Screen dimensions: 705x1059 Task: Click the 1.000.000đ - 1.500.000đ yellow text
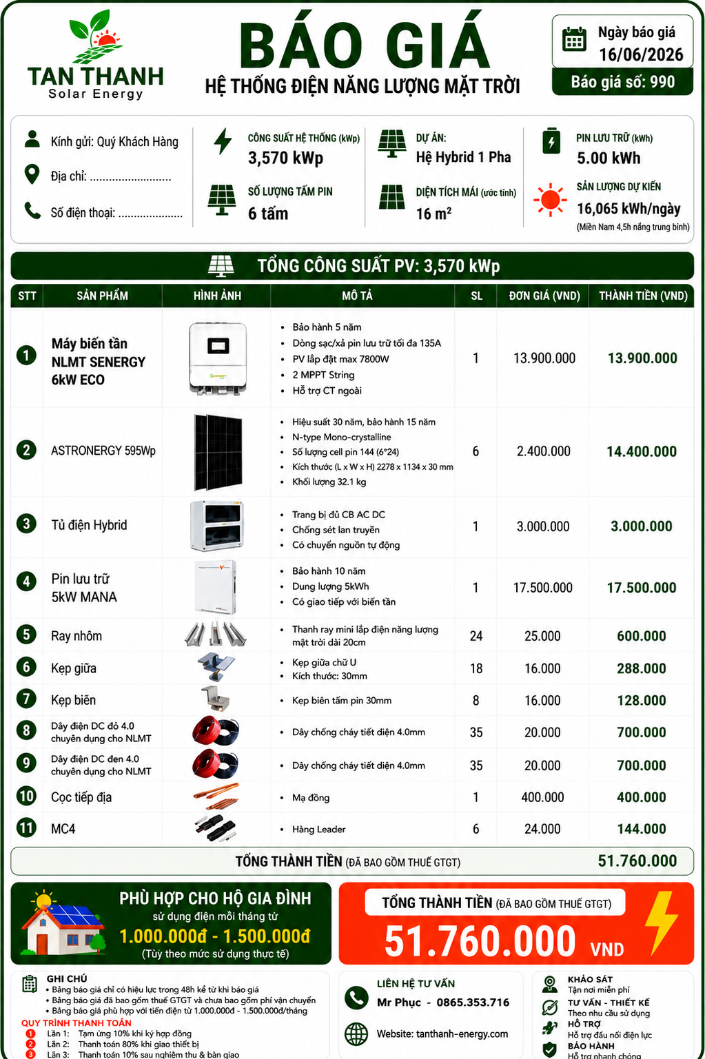pyautogui.click(x=215, y=936)
